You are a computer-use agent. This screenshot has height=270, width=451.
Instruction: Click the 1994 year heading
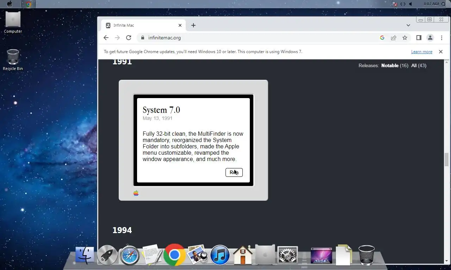pos(122,230)
